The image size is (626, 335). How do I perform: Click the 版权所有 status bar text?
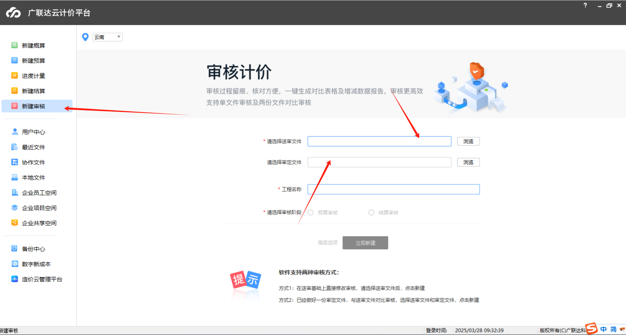(x=563, y=330)
